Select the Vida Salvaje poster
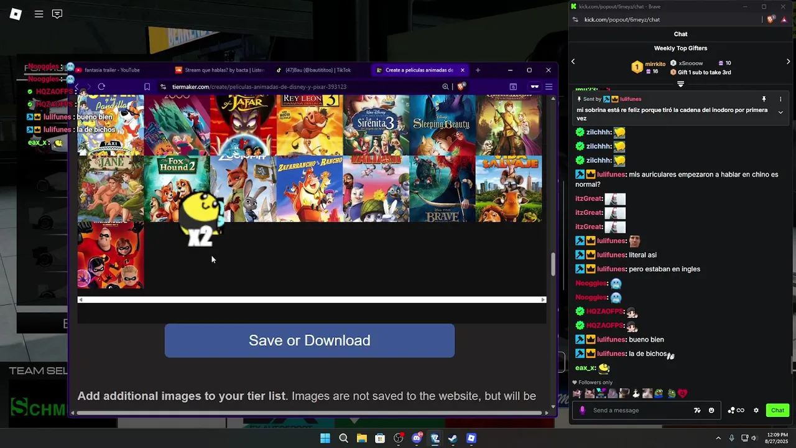This screenshot has height=448, width=796. [x=509, y=189]
